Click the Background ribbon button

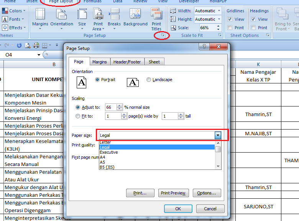point(135,17)
